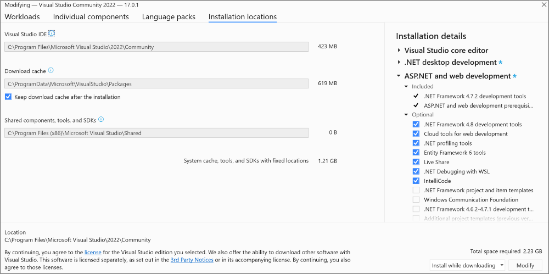The width and height of the screenshot is (549, 274).
Task: Click info icon for Shared components, tools, and SDKs
Action: [101, 120]
